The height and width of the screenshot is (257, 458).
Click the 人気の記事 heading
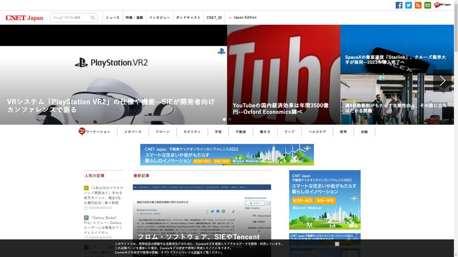94,176
